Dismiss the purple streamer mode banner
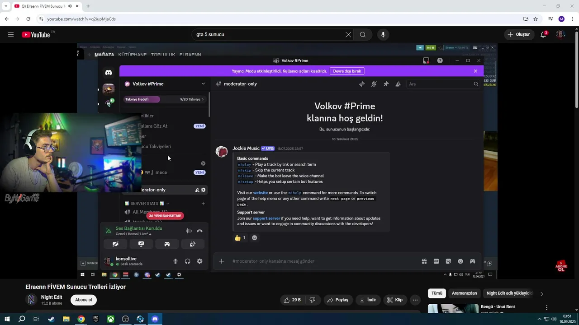Viewport: 579px width, 325px height. click(475, 71)
